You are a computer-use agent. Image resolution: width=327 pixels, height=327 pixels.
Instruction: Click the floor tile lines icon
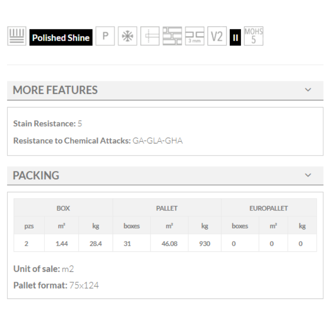(16, 36)
